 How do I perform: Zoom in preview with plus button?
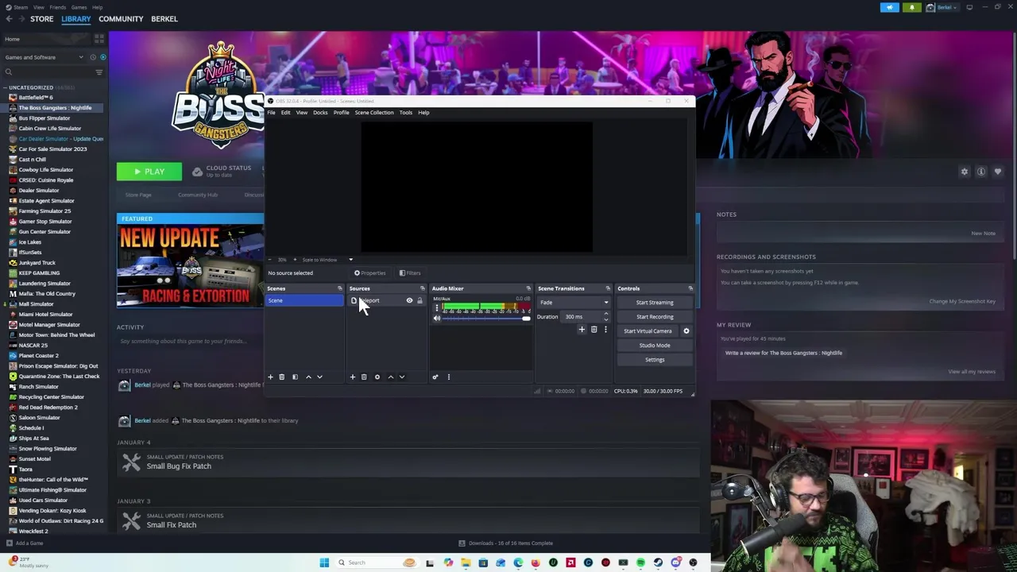click(295, 260)
